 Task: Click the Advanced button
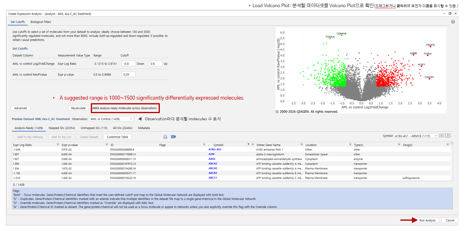click(20, 108)
